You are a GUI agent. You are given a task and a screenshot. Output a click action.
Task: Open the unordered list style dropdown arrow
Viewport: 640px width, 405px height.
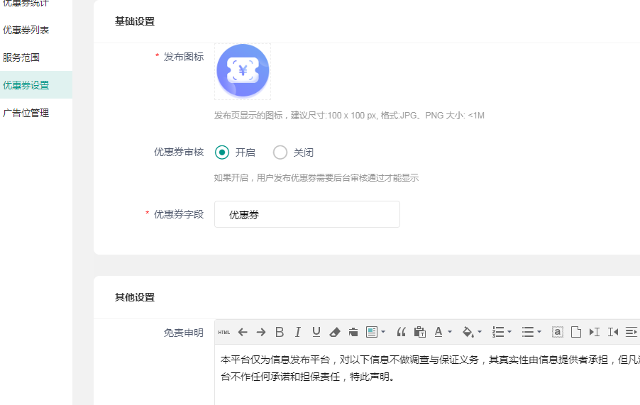tap(539, 332)
